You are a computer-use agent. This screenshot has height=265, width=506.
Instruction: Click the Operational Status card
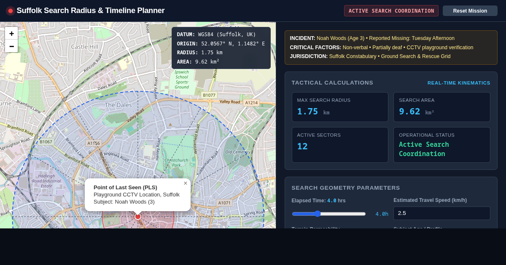click(442, 145)
